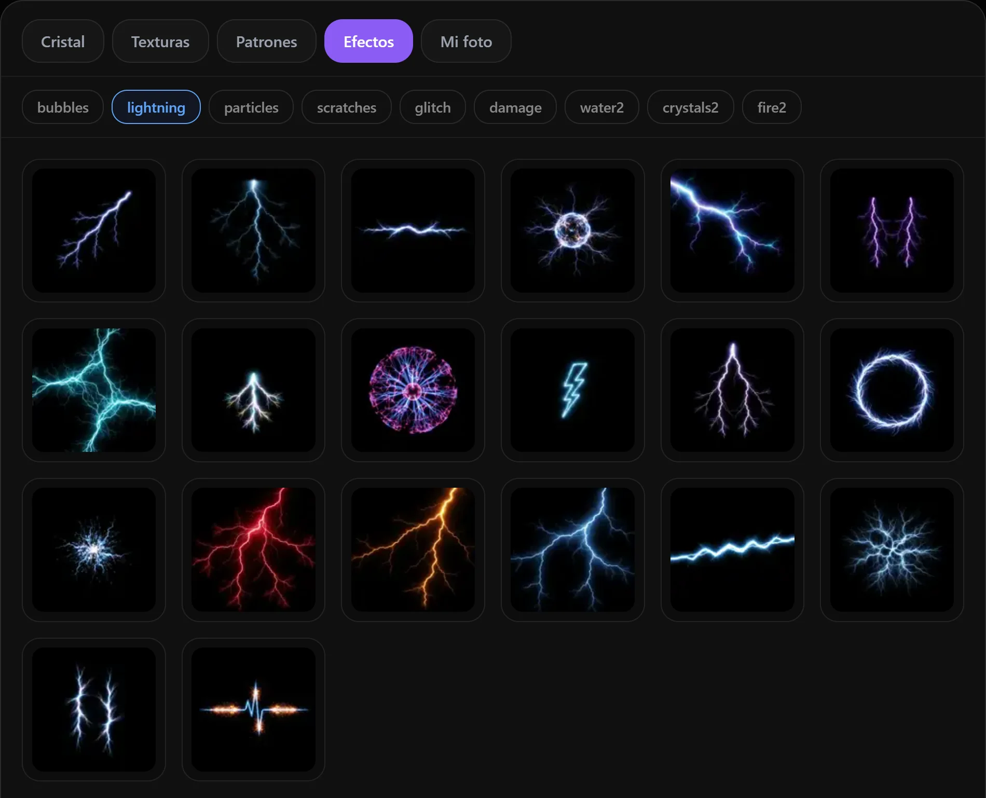Open the Cristal category tab
The image size is (986, 798).
click(x=63, y=42)
